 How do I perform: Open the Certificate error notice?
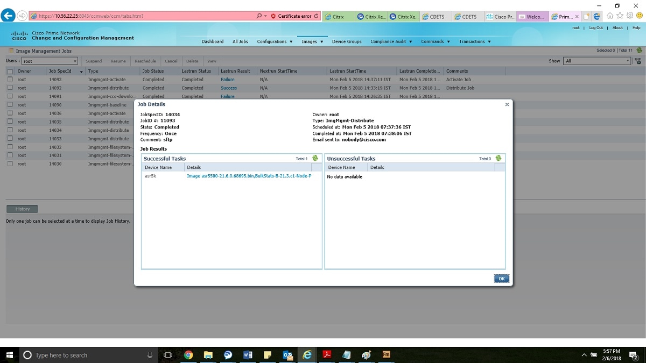291,16
